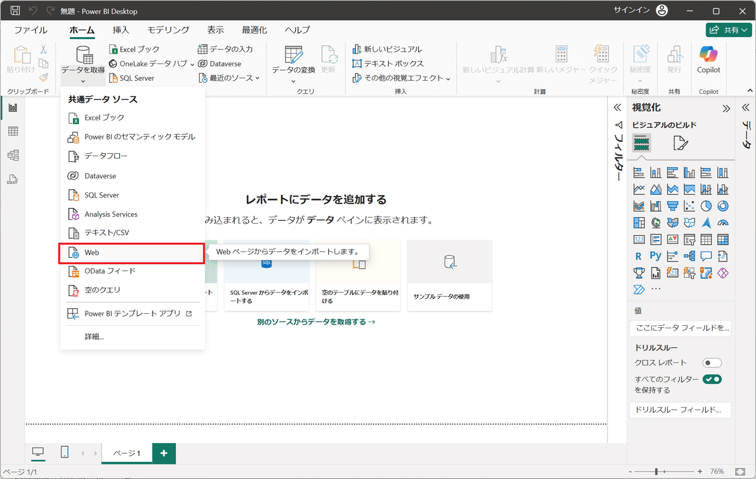Image resolution: width=756 pixels, height=479 pixels.
Task: Click the ここにデータ フィールドを field well
Action: point(680,328)
